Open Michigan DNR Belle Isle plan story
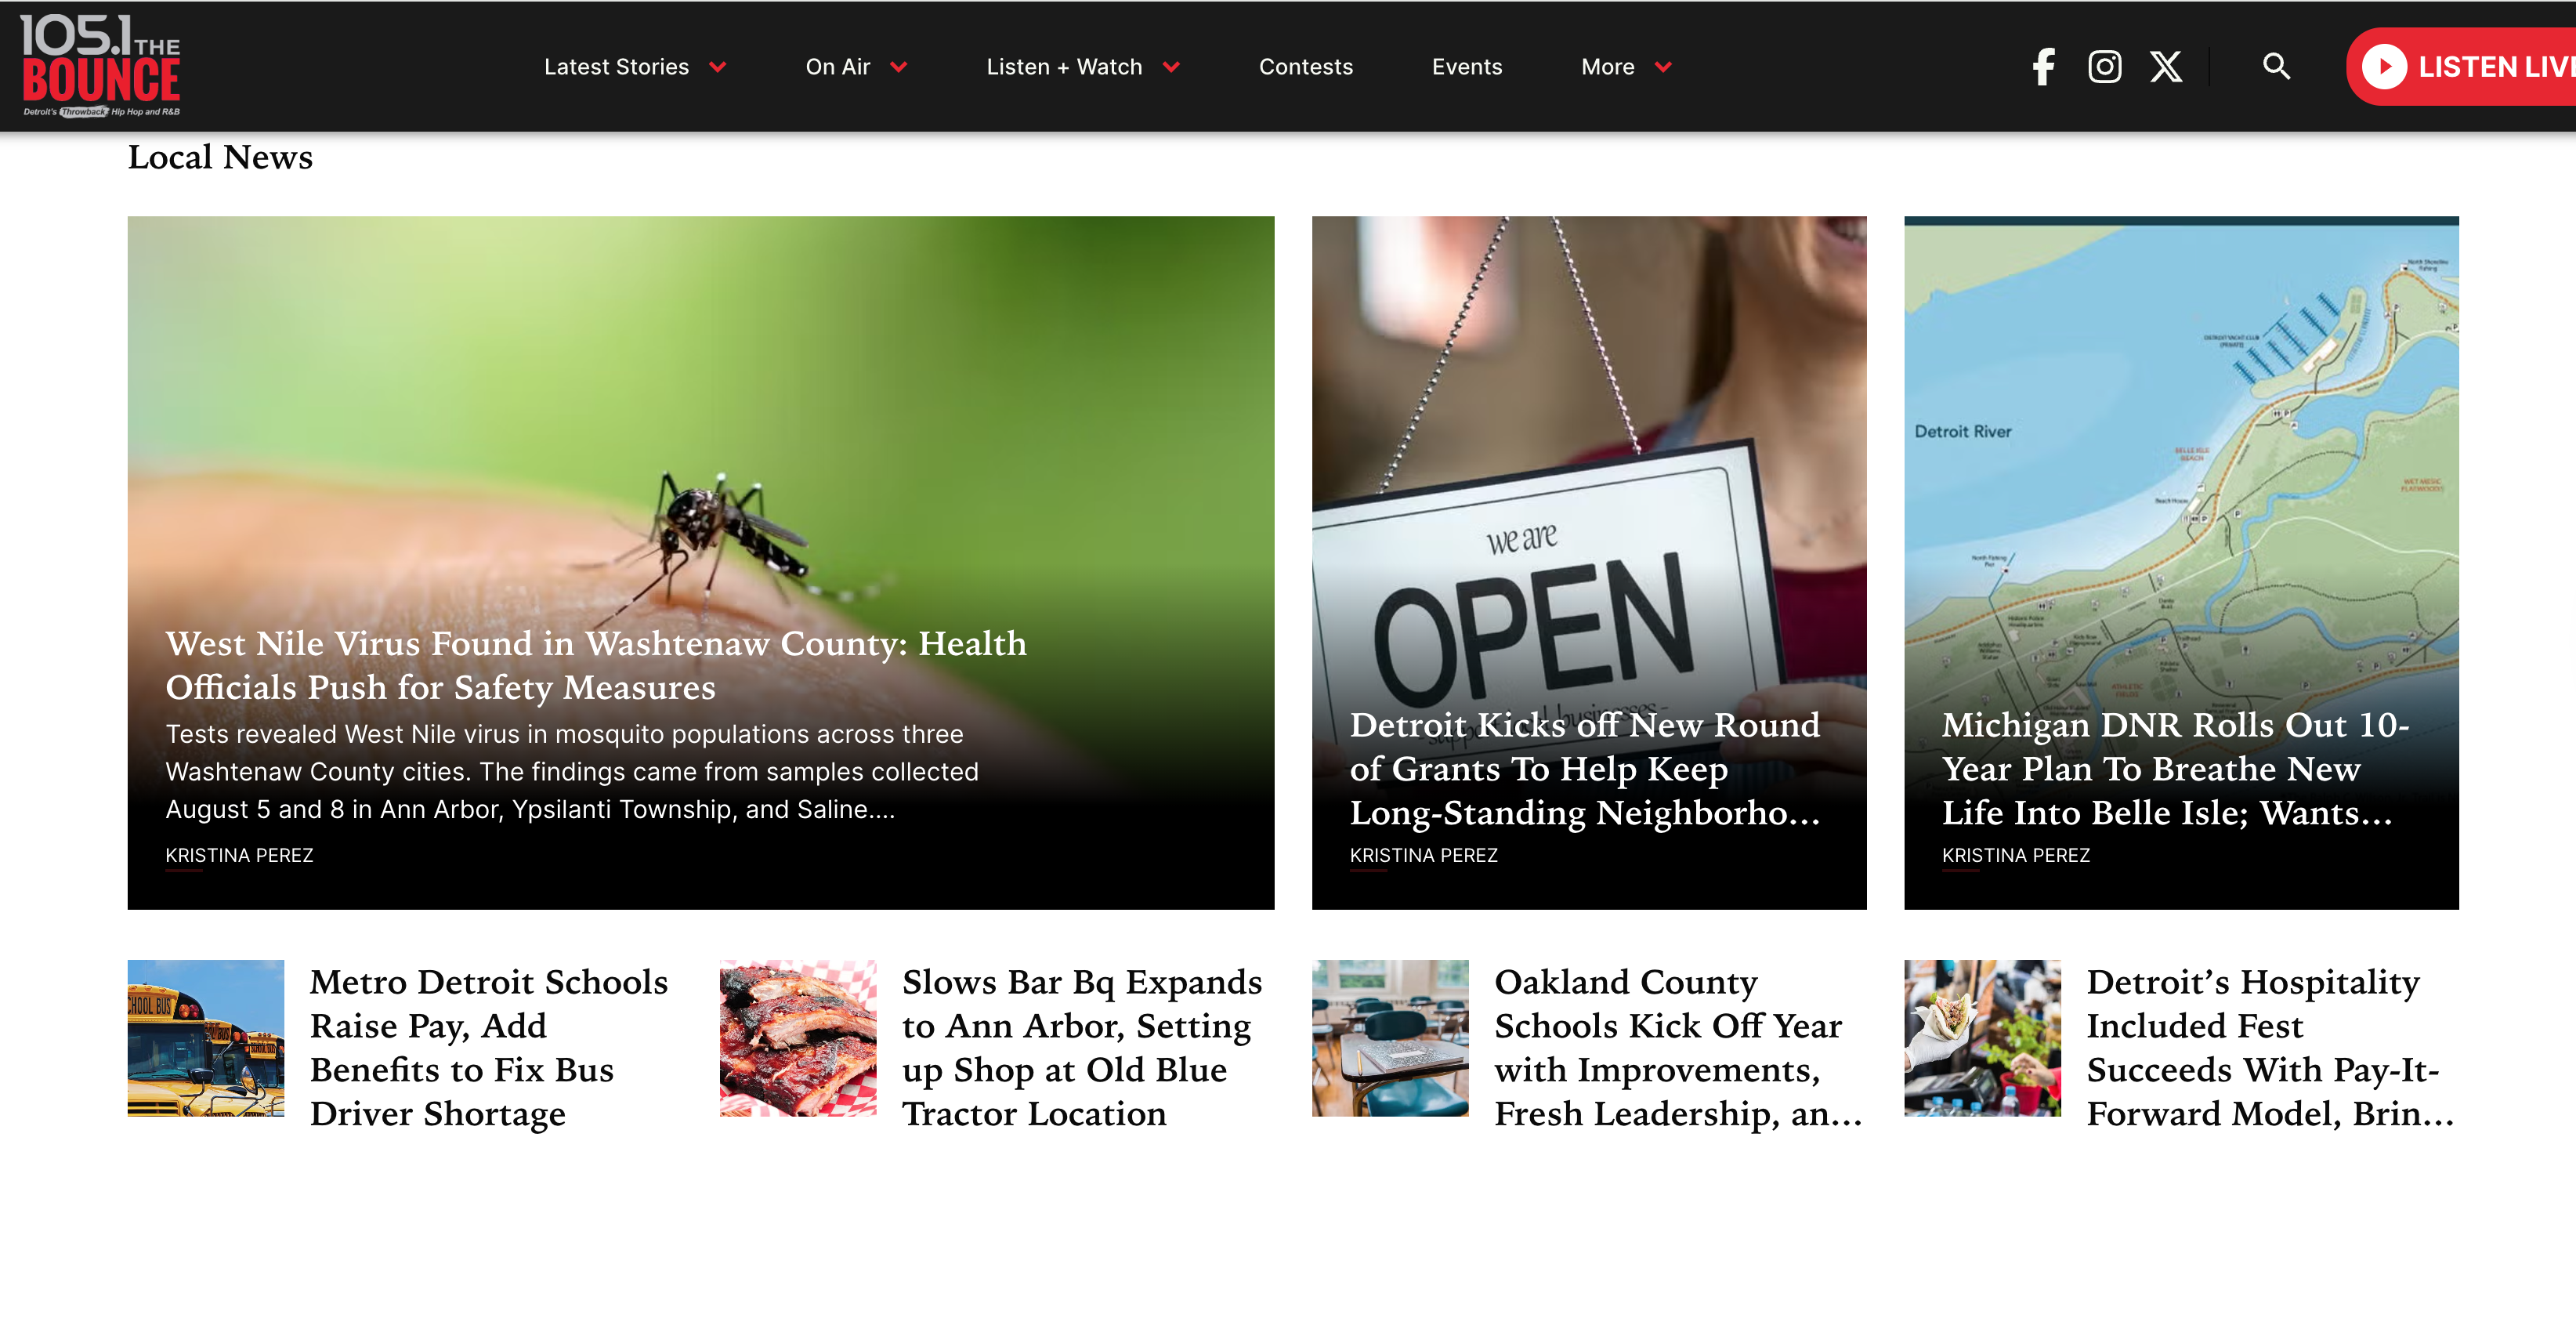Viewport: 2576px width, 1329px height. pyautogui.click(x=2175, y=768)
